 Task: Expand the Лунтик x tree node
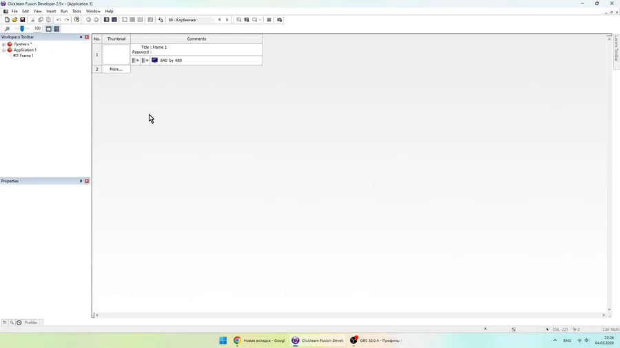point(4,44)
